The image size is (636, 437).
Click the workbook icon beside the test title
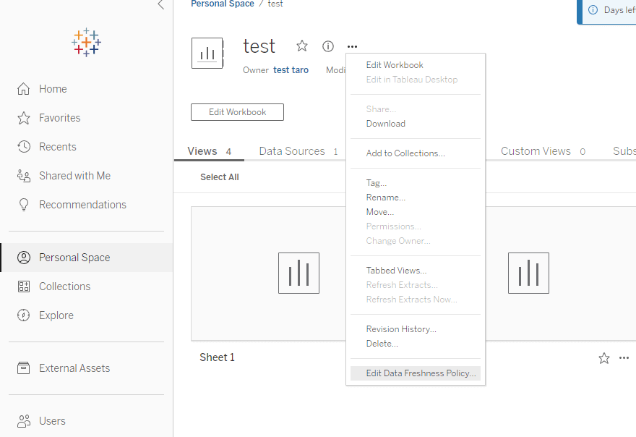[x=207, y=54]
